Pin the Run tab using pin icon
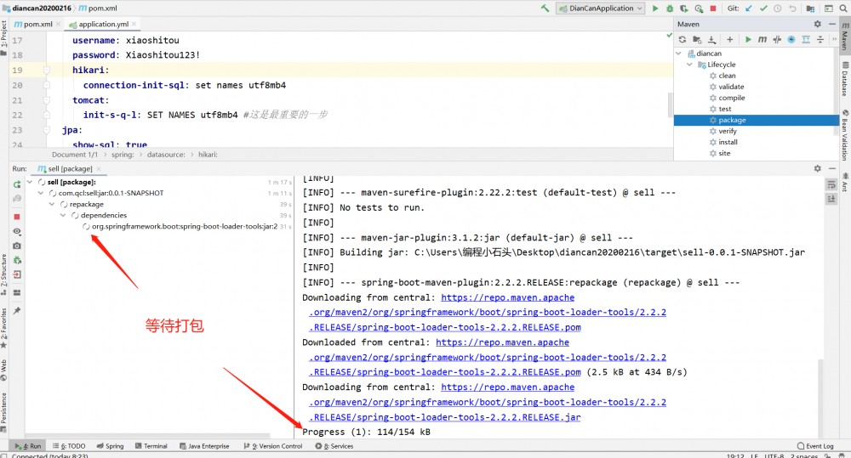The width and height of the screenshot is (851, 458). pyautogui.click(x=17, y=311)
